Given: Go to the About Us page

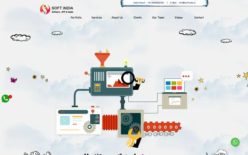Looking at the screenshot, I should [117, 17].
